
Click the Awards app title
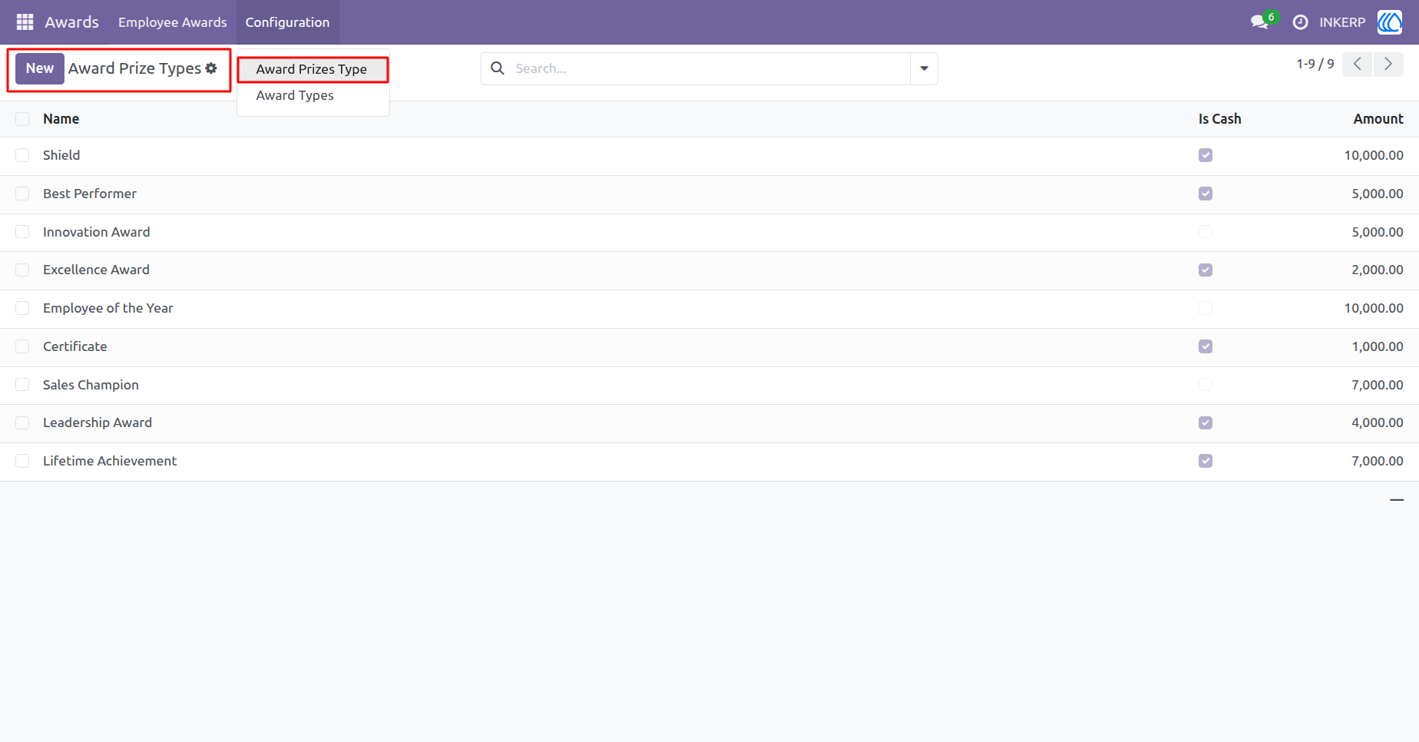coord(71,22)
